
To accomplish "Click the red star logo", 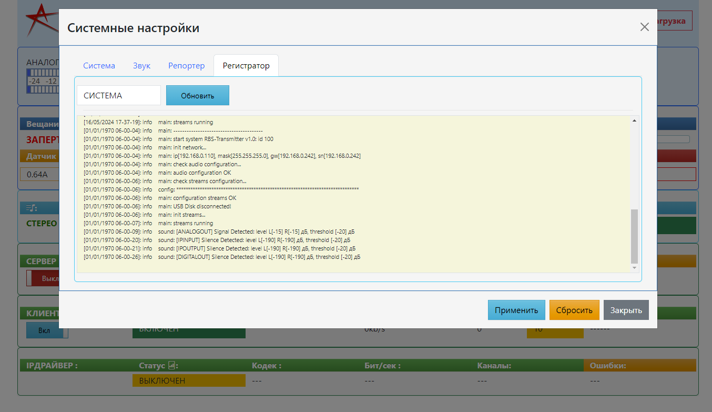I will (39, 21).
